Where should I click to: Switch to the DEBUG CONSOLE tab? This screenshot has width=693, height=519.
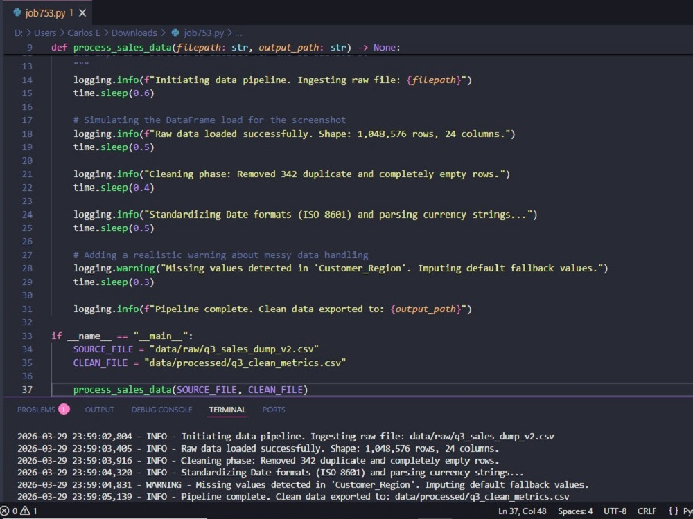161,410
